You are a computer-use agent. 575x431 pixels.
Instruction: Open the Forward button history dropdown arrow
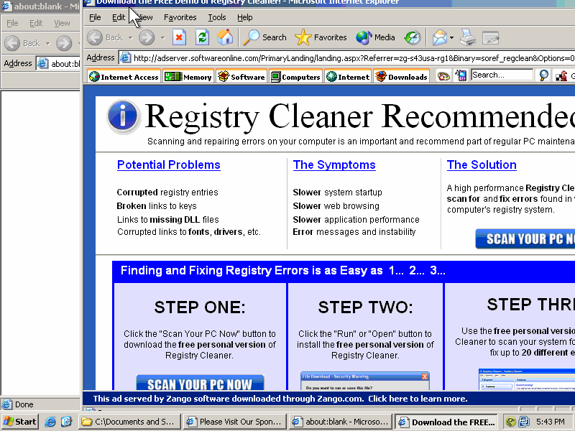click(x=163, y=37)
